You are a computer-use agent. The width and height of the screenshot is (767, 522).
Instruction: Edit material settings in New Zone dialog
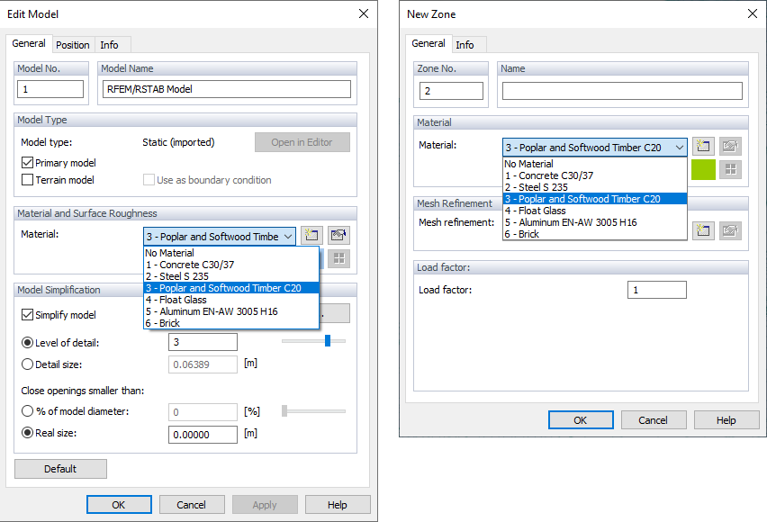(730, 146)
